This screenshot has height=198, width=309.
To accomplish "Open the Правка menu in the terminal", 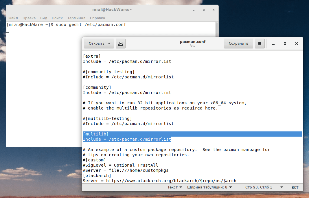I will (29, 18).
